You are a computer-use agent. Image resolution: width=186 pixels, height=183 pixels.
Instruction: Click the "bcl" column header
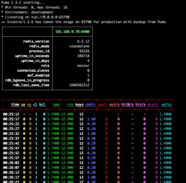click(42, 104)
